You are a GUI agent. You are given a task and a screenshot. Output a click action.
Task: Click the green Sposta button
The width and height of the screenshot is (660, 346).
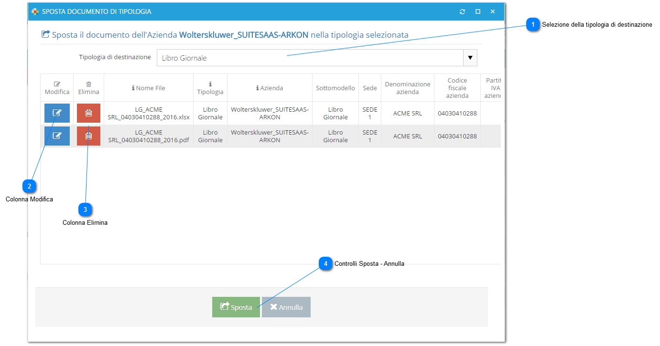[236, 307]
